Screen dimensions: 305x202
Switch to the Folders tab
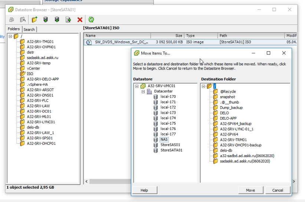coord(14,29)
